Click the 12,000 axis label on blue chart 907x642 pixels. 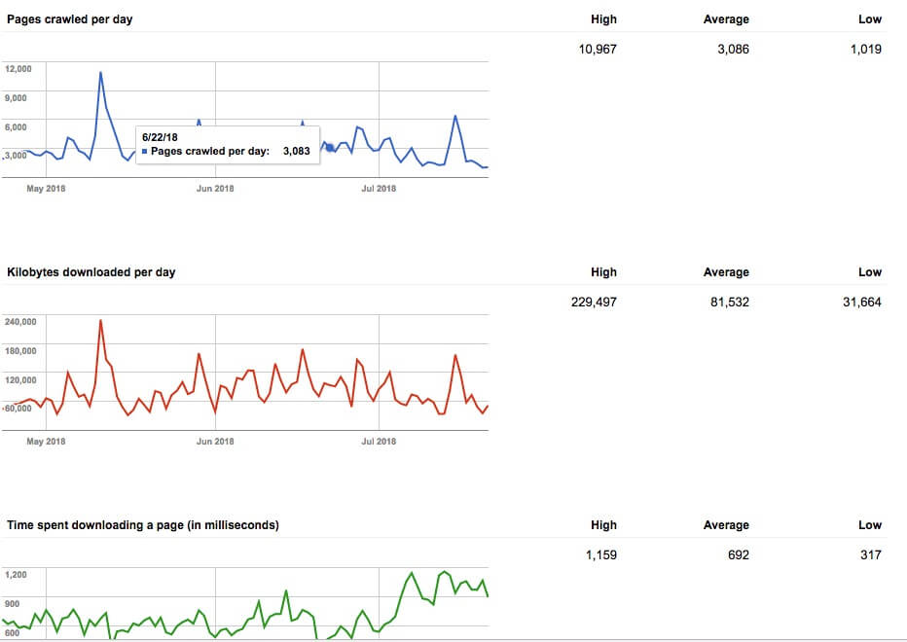pyautogui.click(x=18, y=68)
